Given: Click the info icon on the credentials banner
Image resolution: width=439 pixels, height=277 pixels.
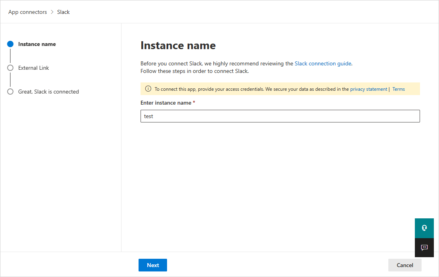Looking at the screenshot, I should pyautogui.click(x=148, y=89).
